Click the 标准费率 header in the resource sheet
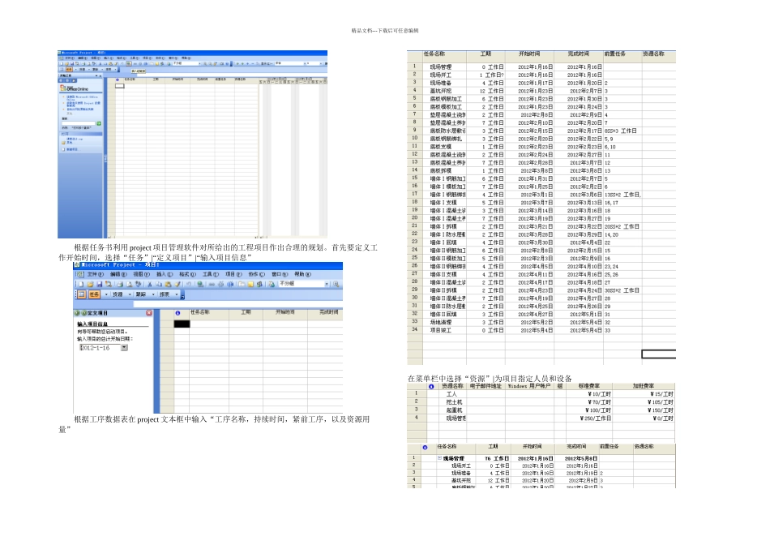Viewport: 770px width, 545px height. 588,386
